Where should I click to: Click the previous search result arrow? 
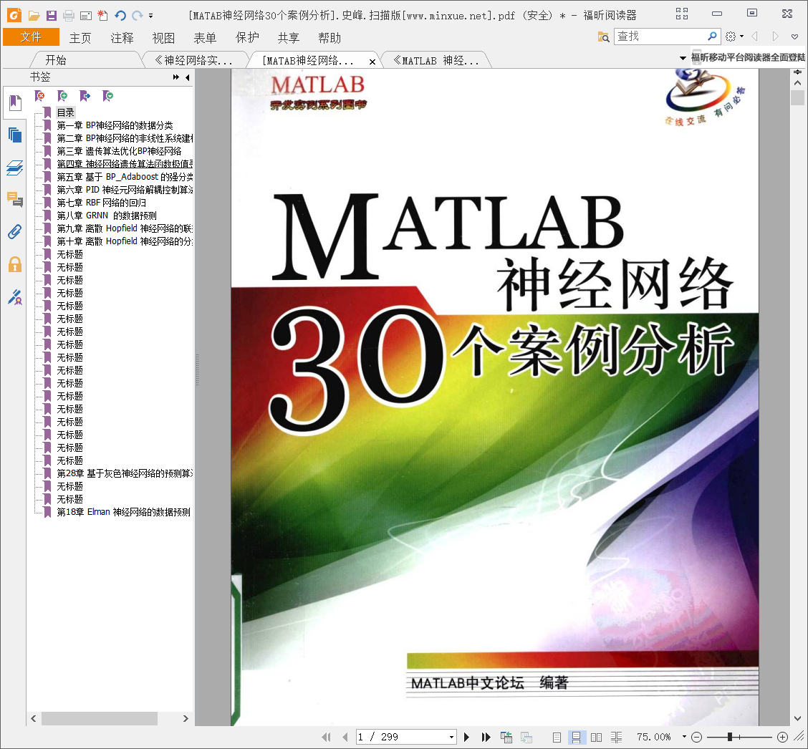755,36
